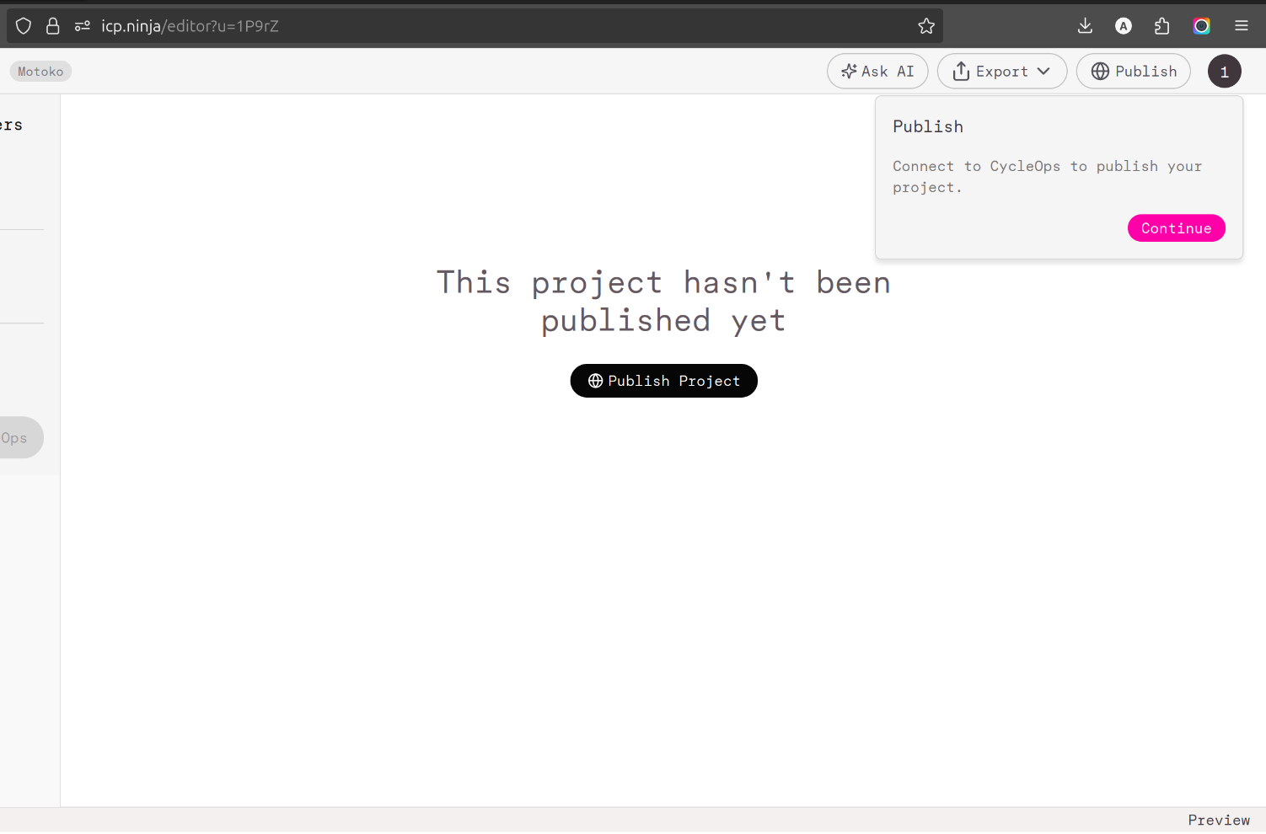Viewport: 1266px width, 834px height.
Task: Toggle the bookmark star for this page
Action: click(x=926, y=26)
